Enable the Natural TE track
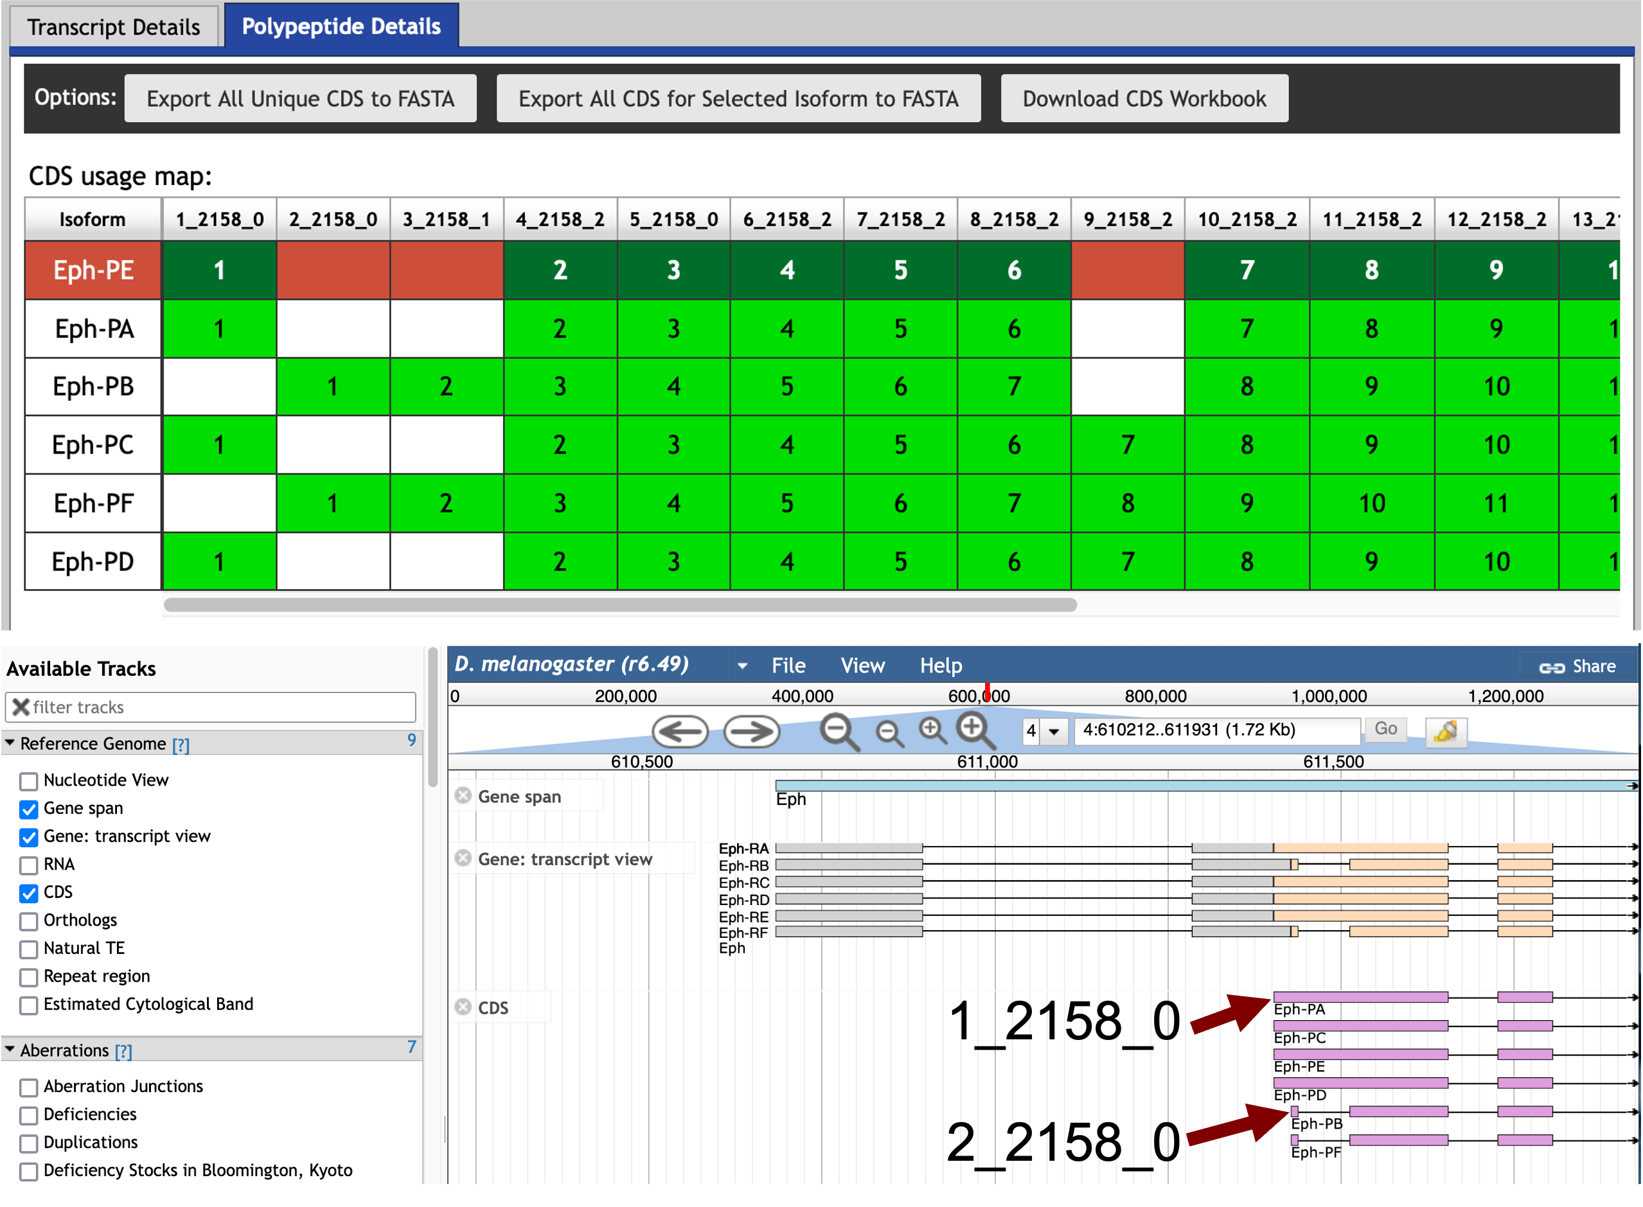This screenshot has height=1207, width=1643. click(28, 949)
